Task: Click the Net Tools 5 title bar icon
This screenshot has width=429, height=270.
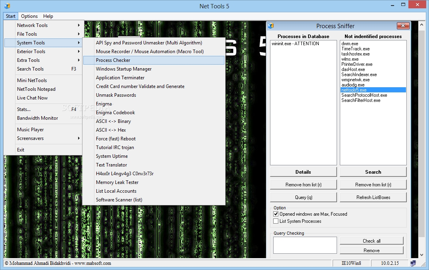Action: pos(7,6)
